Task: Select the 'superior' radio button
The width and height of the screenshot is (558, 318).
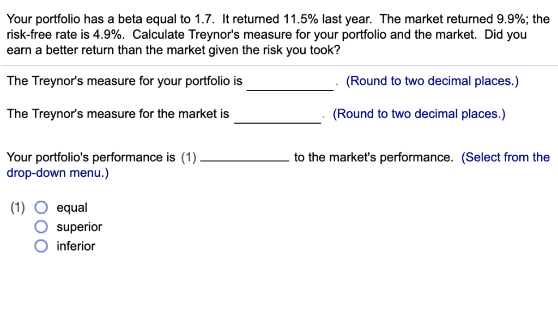Action: pos(41,227)
